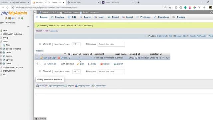
Task: Open navigation panel settings gear icon
Action: point(19,18)
